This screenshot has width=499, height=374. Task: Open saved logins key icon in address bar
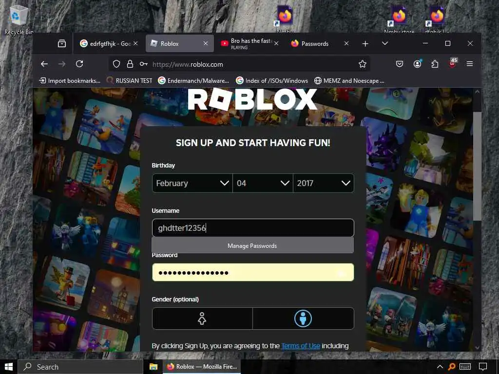(144, 64)
